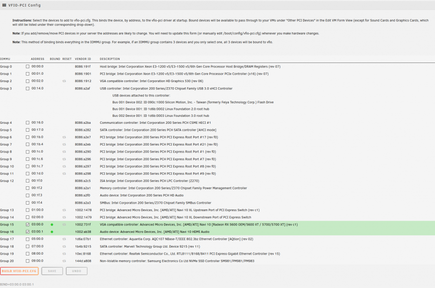Click Silicon Motion Flash Drive USB entry
The width and height of the screenshot is (435, 288).
(x=193, y=102)
